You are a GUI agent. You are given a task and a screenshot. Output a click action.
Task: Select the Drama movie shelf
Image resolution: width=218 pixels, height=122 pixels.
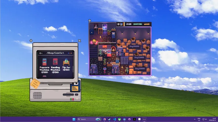[120, 52]
